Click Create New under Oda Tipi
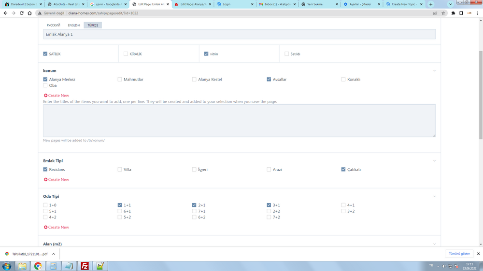The image size is (483, 271). [x=58, y=227]
